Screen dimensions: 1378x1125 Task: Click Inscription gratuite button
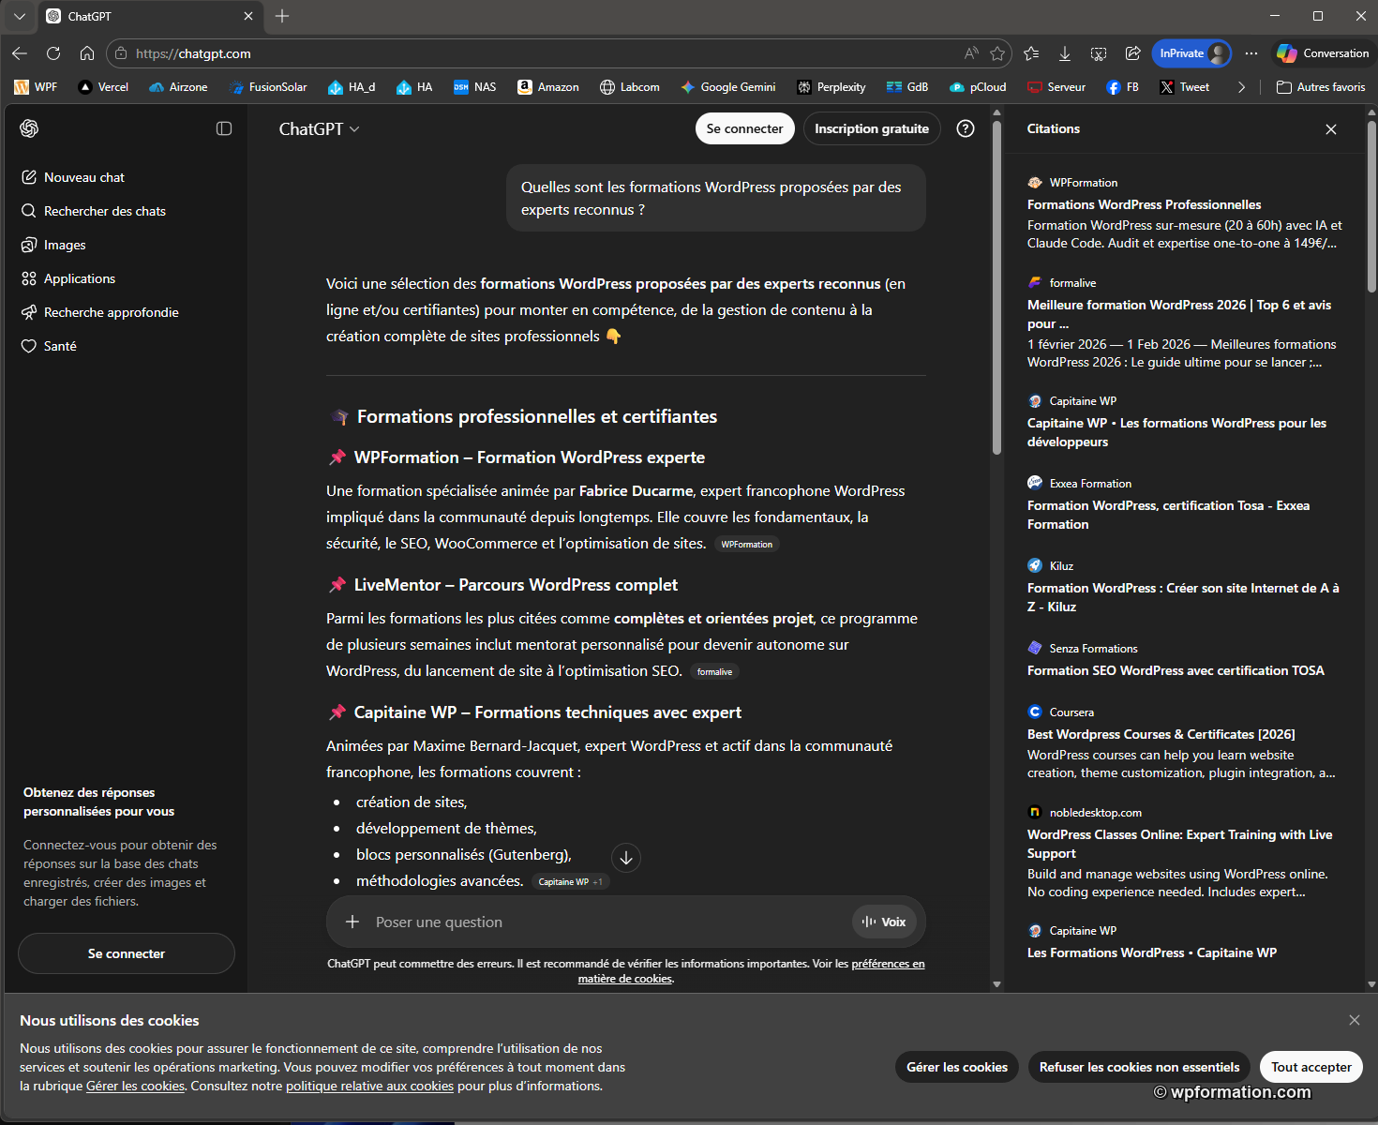[872, 128]
